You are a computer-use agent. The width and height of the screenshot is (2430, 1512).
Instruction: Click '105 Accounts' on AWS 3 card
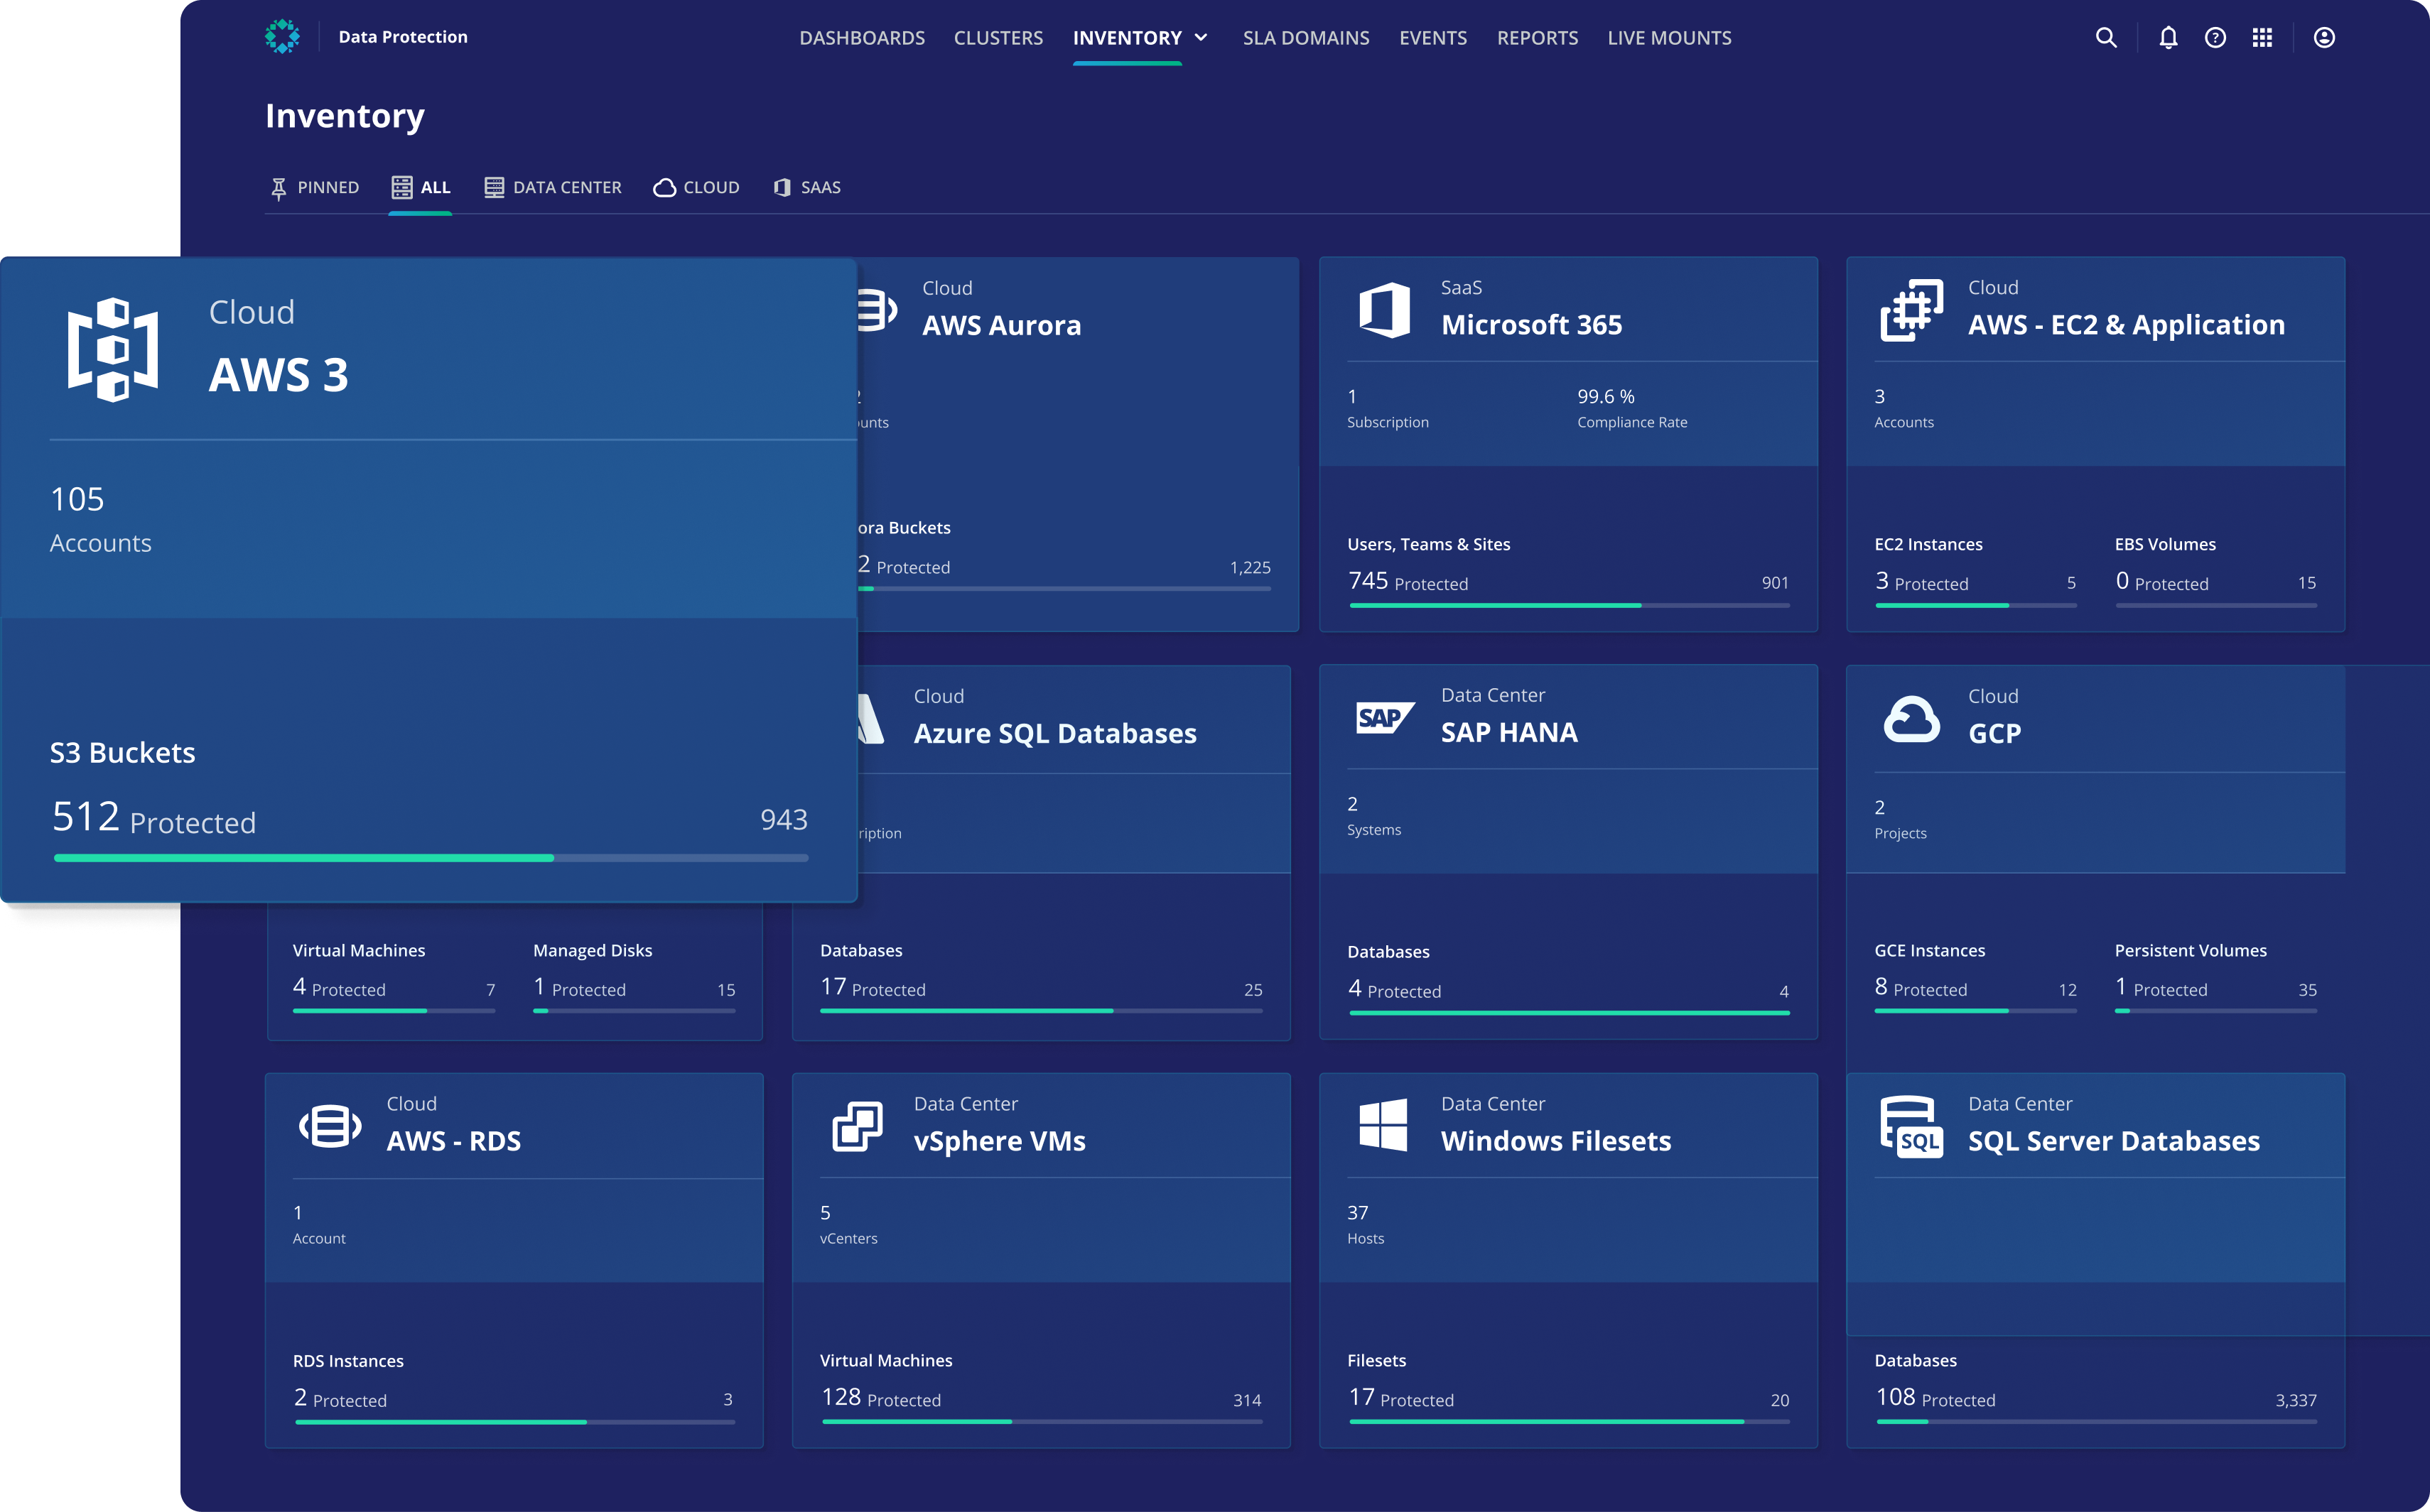101,520
